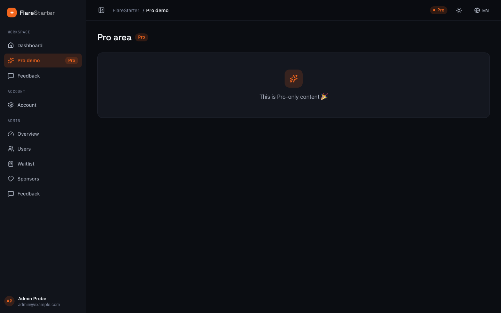Open the Admin Probe user menu
501x313 pixels.
click(43, 301)
